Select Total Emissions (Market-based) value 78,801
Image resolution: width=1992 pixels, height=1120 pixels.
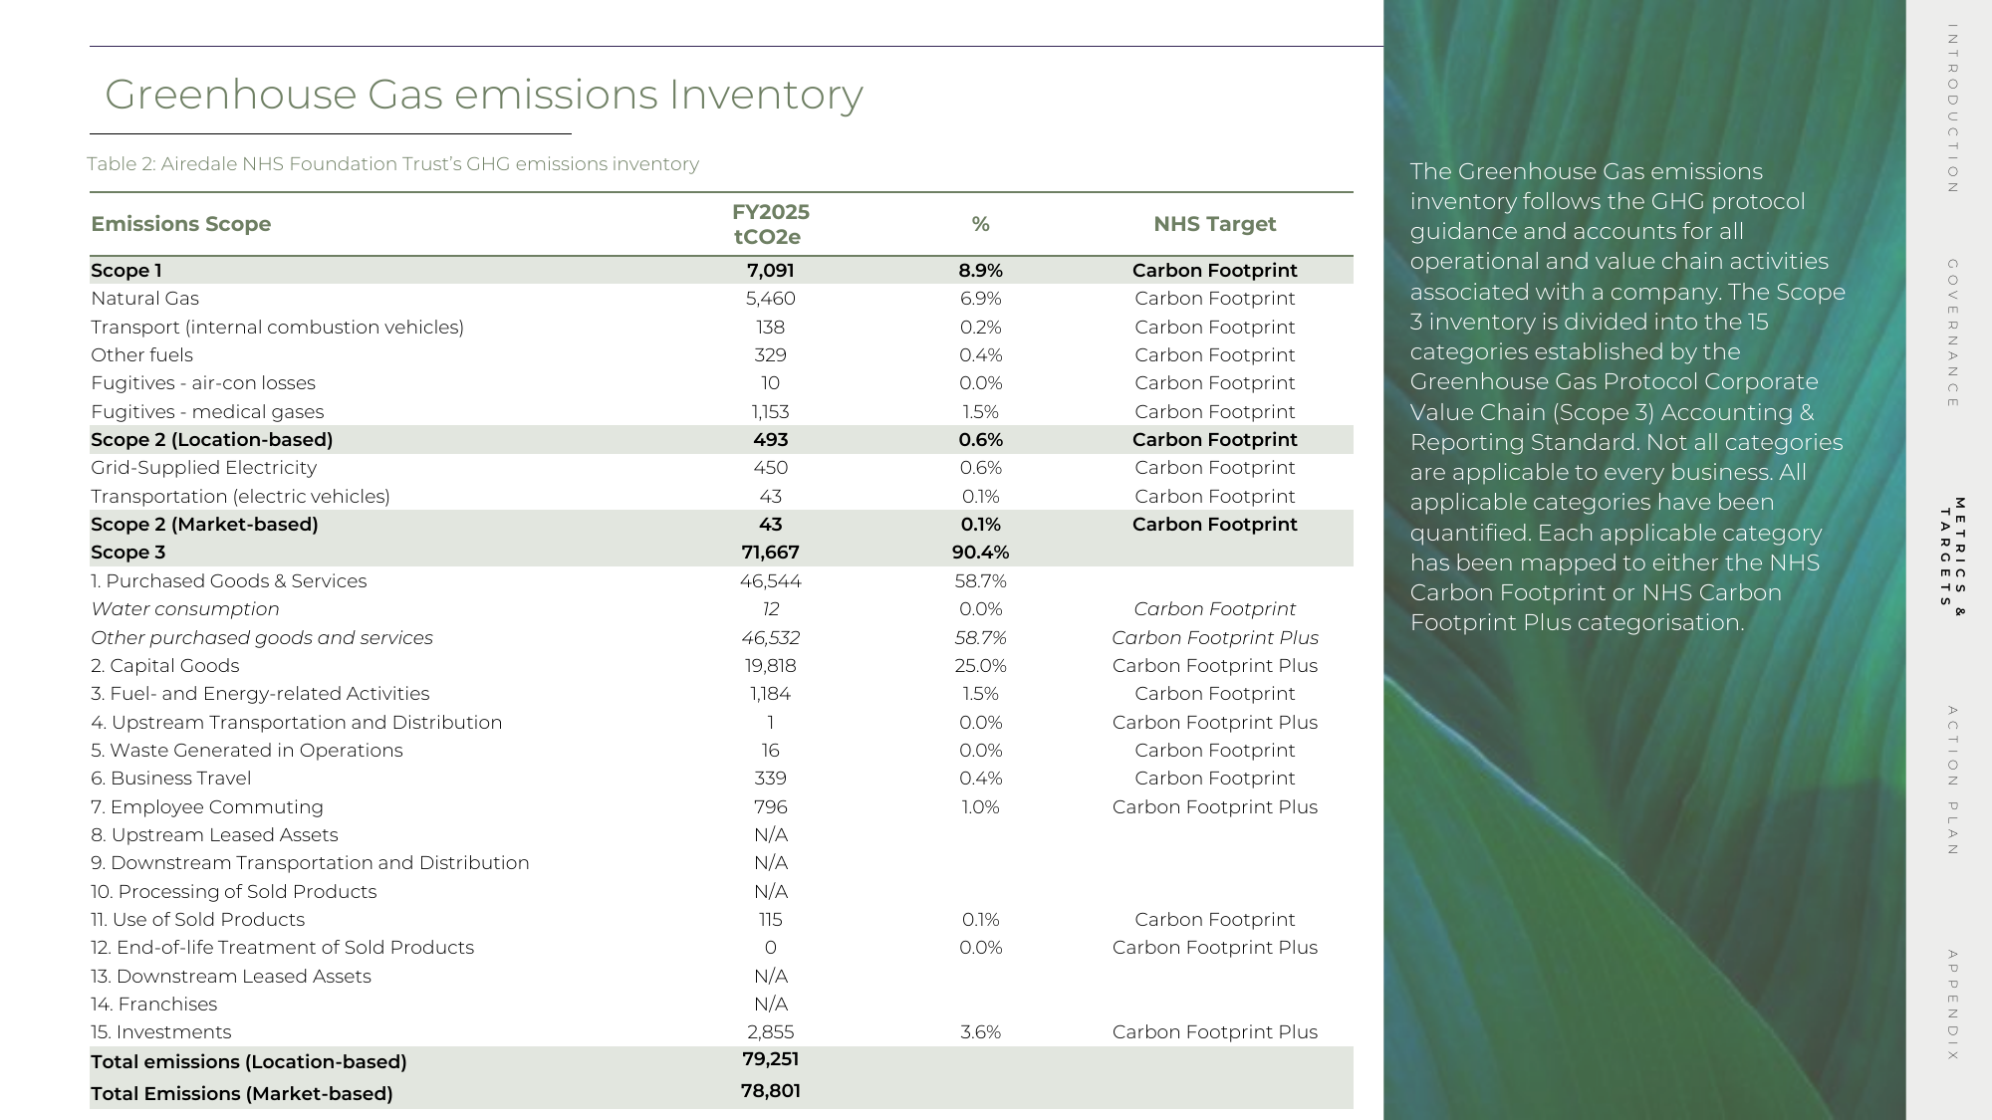coord(770,1091)
